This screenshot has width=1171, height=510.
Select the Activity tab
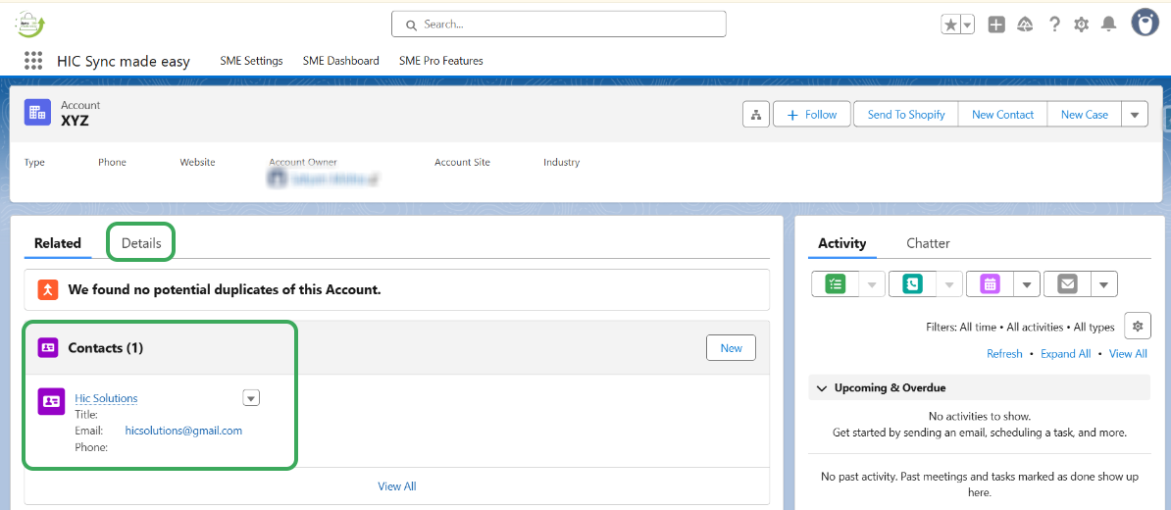tap(841, 242)
